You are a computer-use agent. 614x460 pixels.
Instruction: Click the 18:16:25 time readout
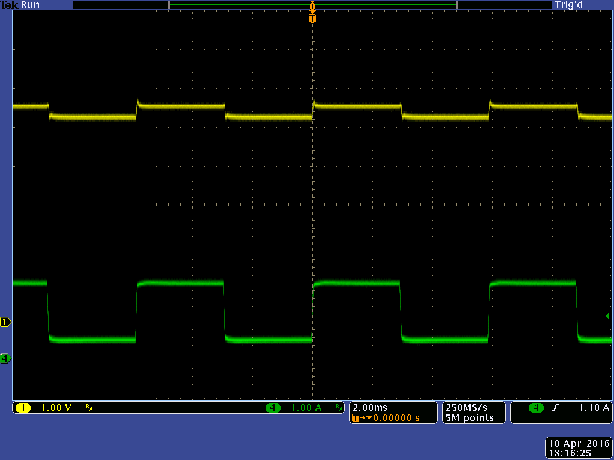coord(570,453)
